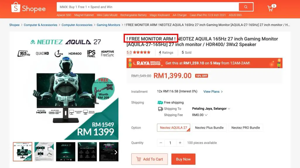Click the star rating 5.0 score

point(129,52)
